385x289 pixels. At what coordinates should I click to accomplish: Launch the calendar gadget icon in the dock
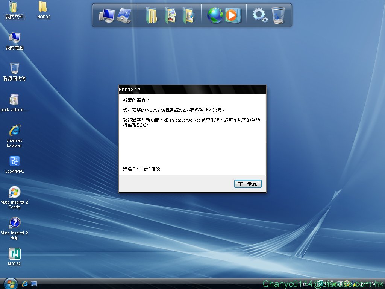tap(124, 16)
